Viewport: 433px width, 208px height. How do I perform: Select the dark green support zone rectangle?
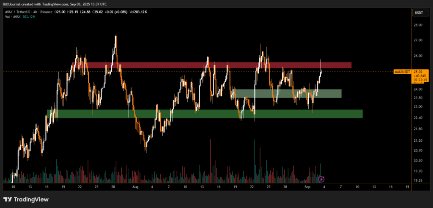click(203, 113)
